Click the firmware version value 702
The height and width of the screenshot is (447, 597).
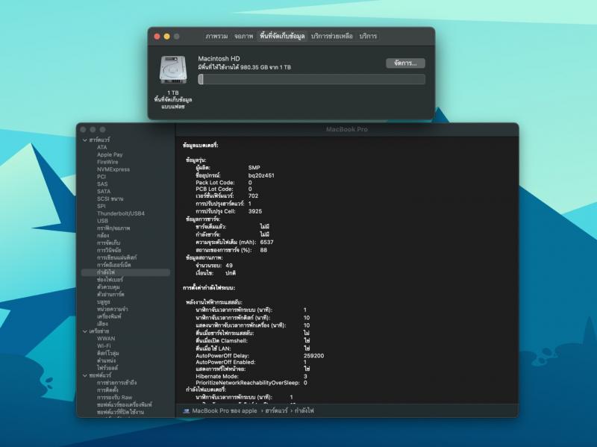pyautogui.click(x=253, y=196)
